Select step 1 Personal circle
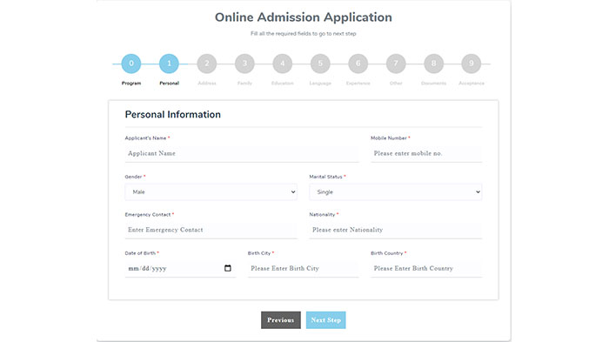 click(x=169, y=64)
